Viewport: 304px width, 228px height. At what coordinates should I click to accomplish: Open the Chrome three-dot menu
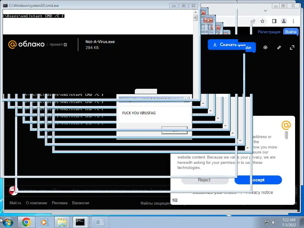(294, 21)
